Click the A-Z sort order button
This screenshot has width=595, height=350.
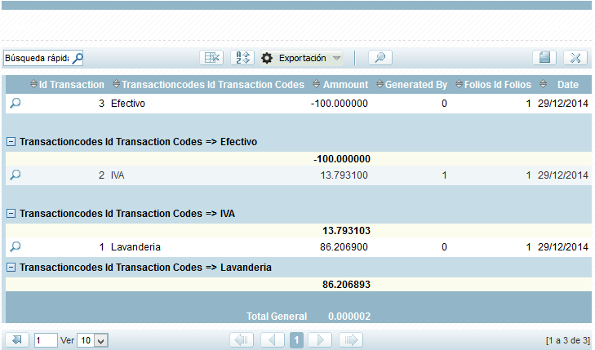coord(242,58)
